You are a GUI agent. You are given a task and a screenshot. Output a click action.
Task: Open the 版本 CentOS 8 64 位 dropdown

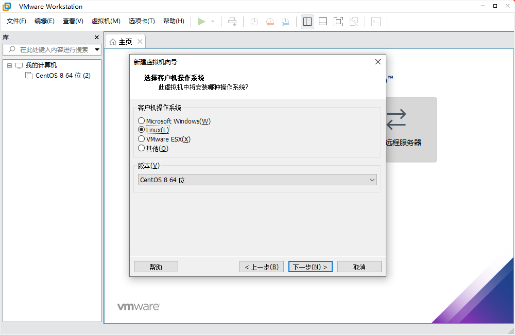coord(257,180)
